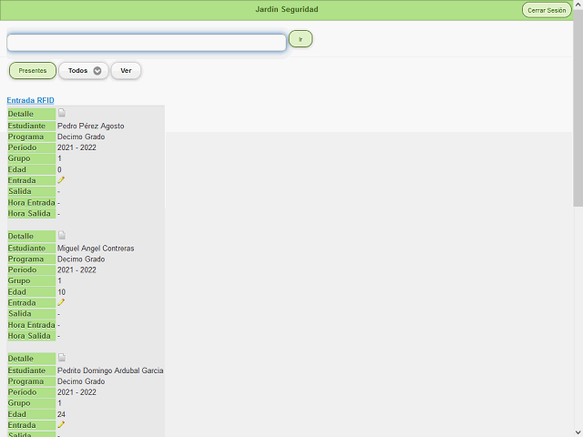Click the arrow icon on the Todos selector

[97, 71]
